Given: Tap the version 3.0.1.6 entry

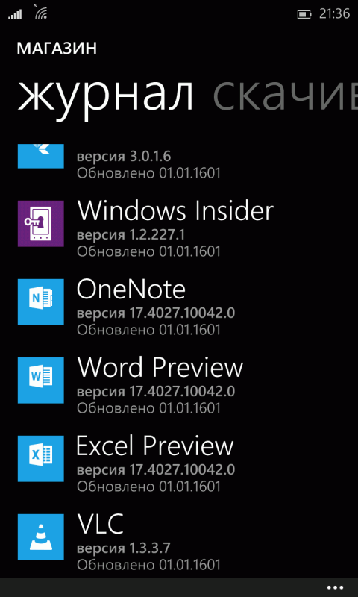Looking at the screenshot, I should (x=124, y=156).
